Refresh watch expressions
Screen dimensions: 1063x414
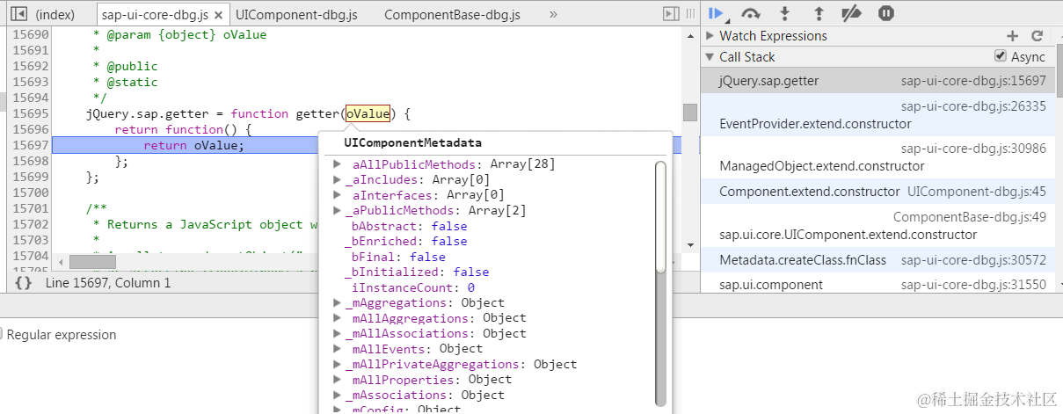(x=1038, y=36)
